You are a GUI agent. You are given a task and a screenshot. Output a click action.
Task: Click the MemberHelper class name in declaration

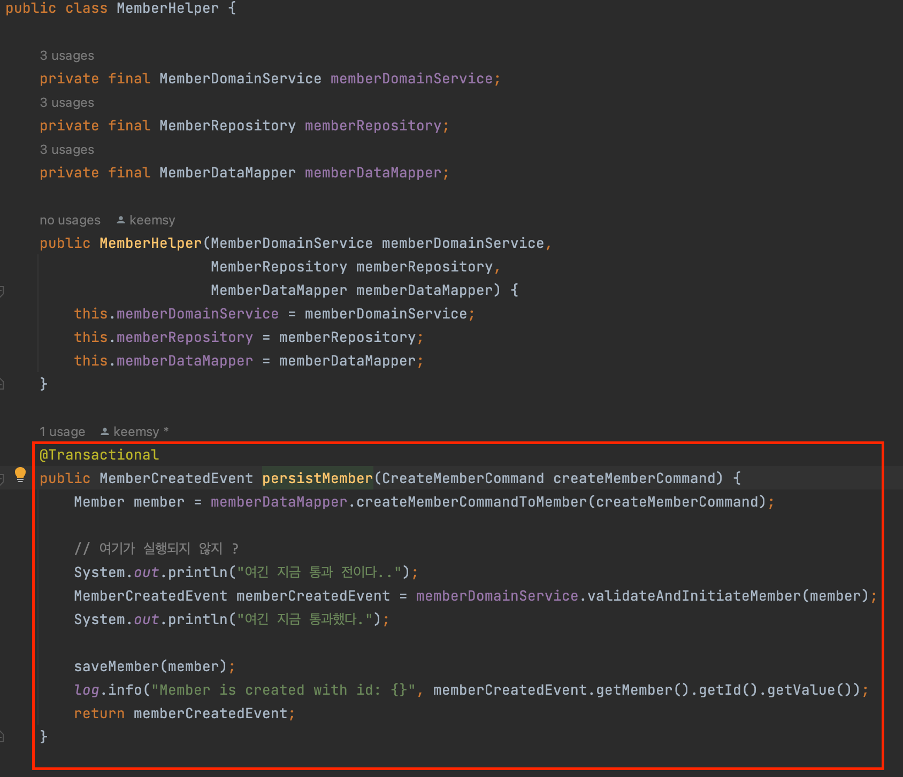click(x=168, y=8)
